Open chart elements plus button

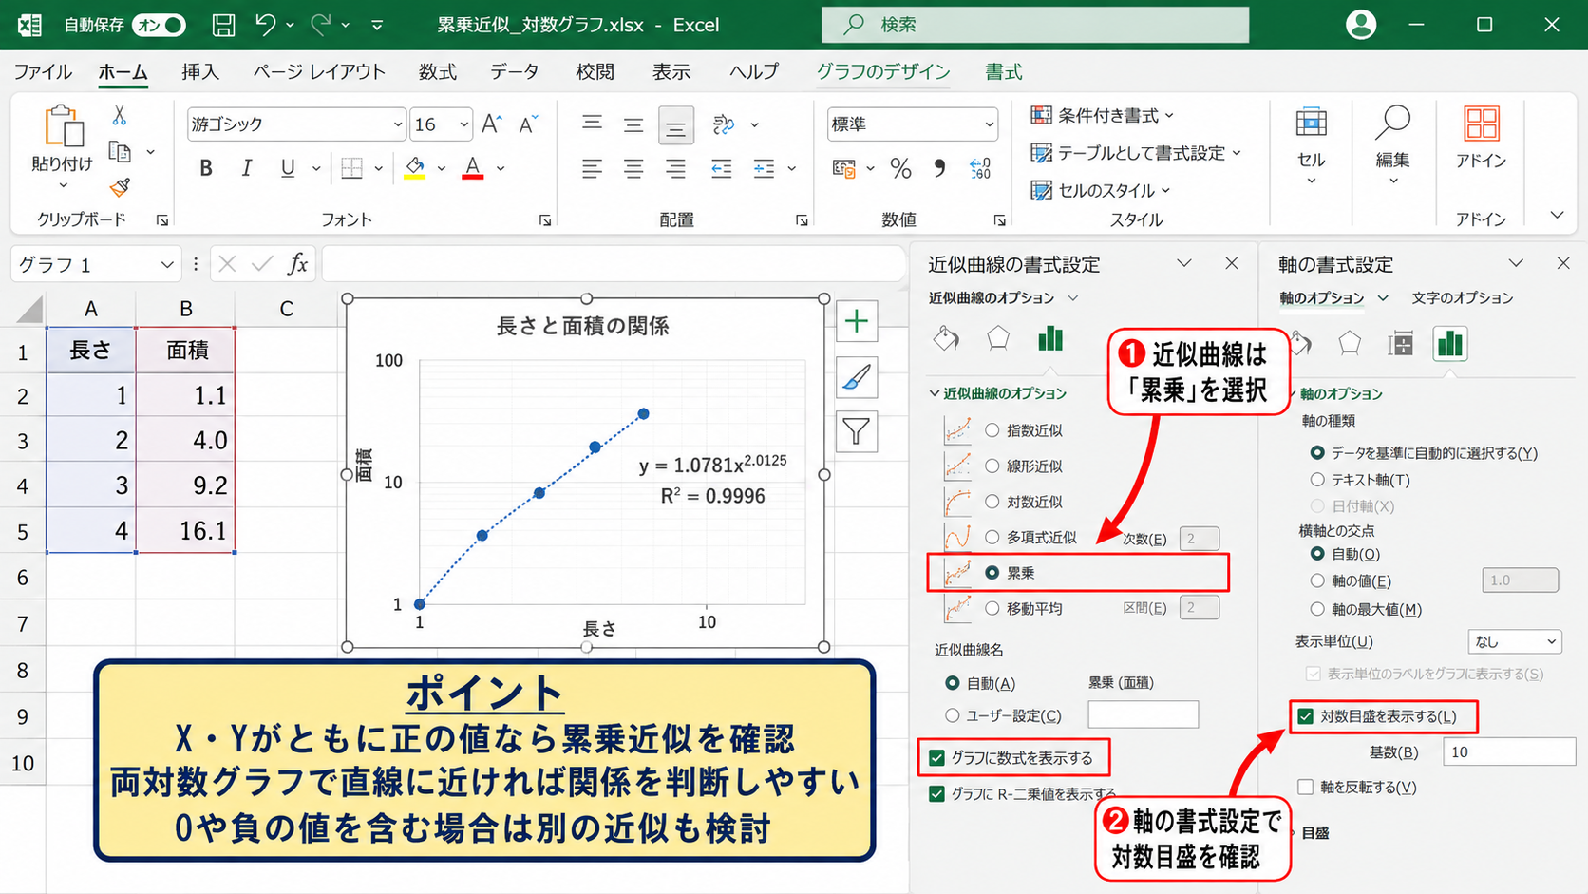857,322
